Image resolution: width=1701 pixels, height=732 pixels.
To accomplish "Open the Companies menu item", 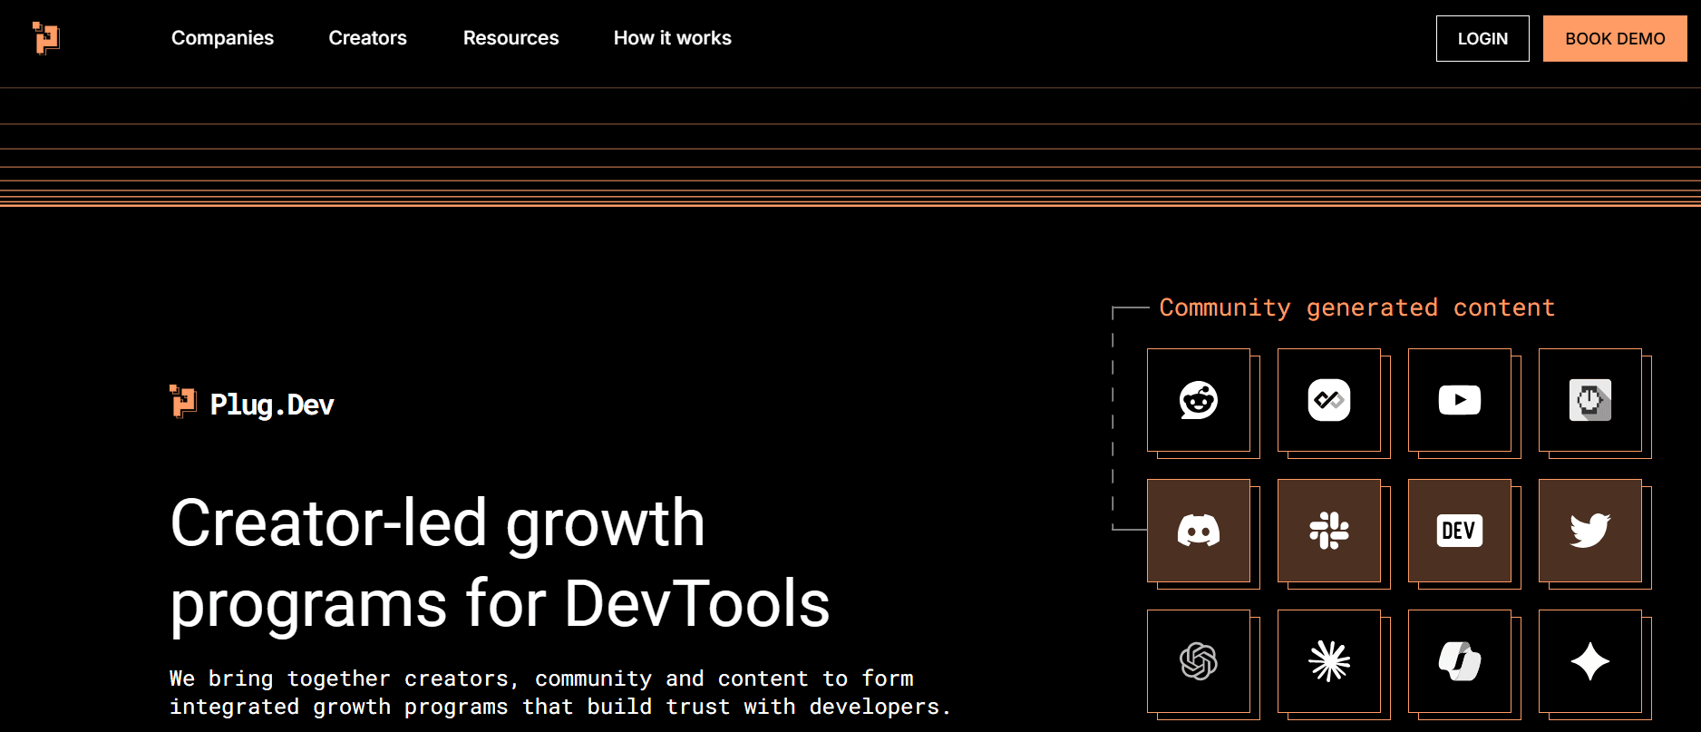I will click(222, 38).
